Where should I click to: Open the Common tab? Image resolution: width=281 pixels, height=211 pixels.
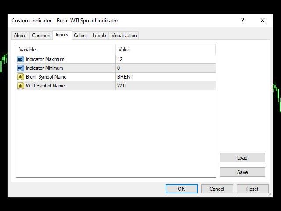(41, 36)
